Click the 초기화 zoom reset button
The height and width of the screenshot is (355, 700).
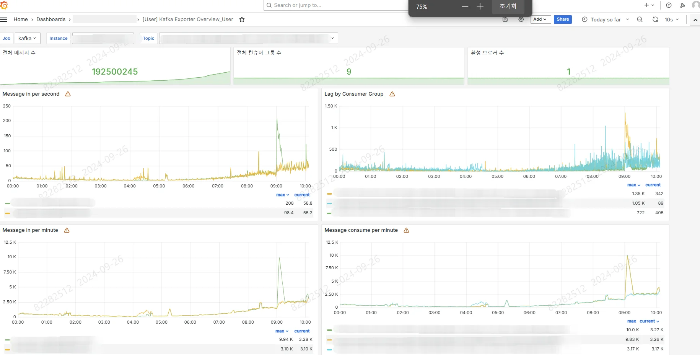point(508,7)
